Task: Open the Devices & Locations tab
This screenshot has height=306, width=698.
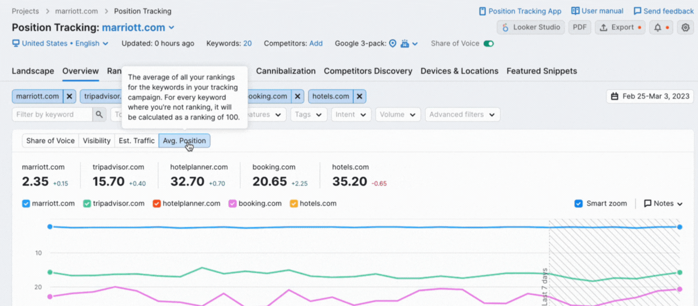Action: click(459, 71)
